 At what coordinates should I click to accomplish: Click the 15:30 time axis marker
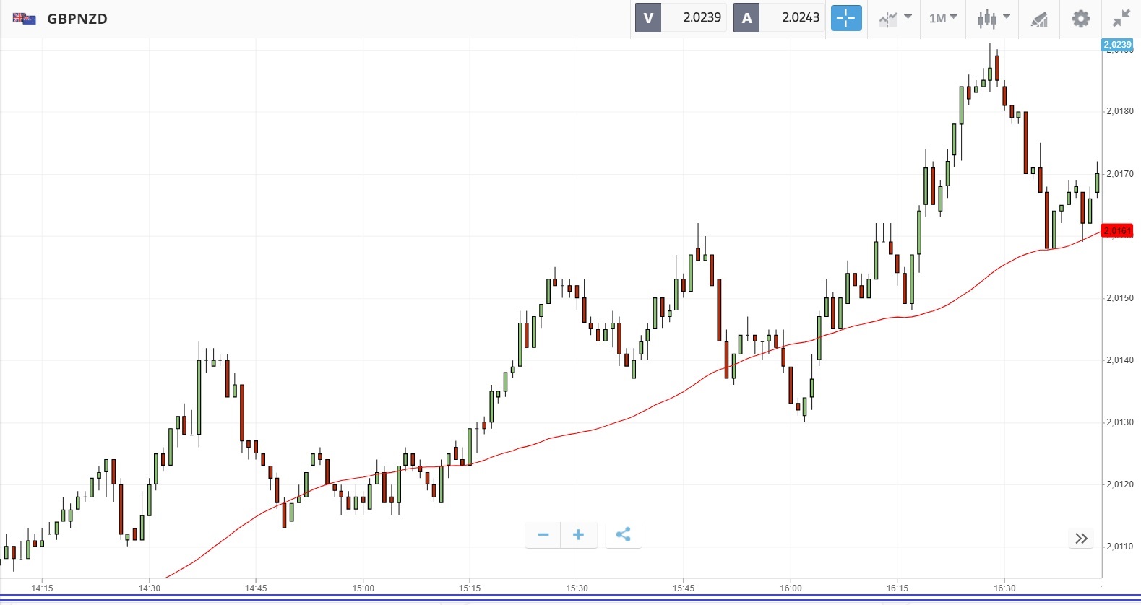click(x=577, y=588)
